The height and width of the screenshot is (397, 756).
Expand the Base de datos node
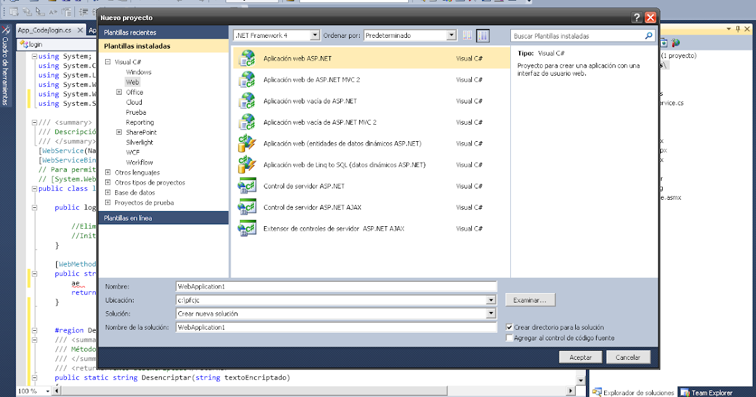(108, 192)
